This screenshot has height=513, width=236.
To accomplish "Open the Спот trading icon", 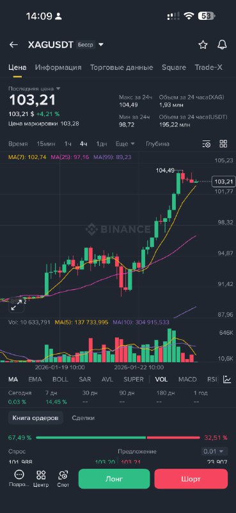I will click(63, 478).
